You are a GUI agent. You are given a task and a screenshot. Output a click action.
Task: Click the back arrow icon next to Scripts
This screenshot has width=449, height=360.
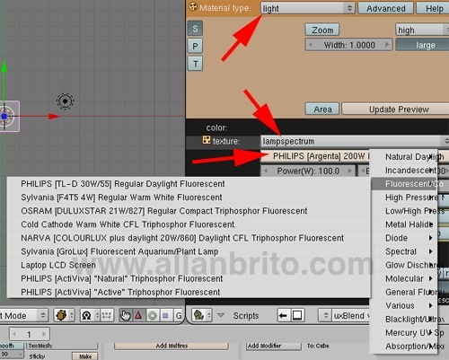pos(283,315)
